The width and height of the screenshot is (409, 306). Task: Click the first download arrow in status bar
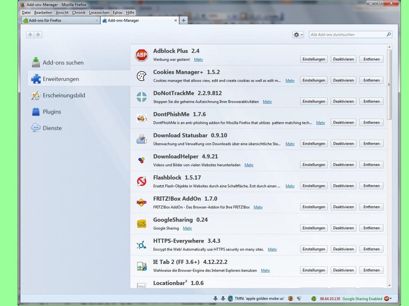coord(215,298)
